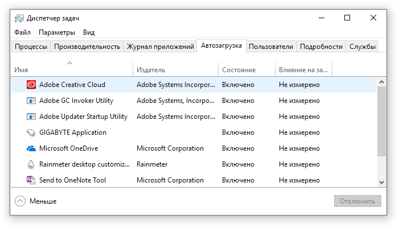
Task: Open the Вид menu
Action: pos(89,32)
